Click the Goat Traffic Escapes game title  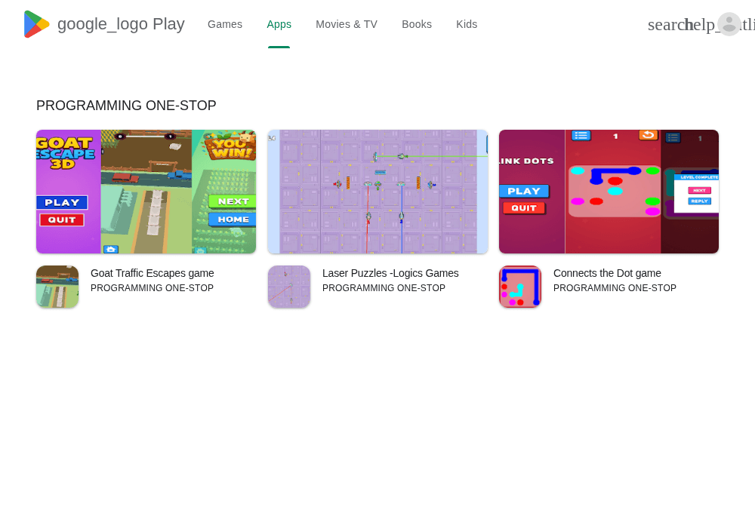pos(153,273)
